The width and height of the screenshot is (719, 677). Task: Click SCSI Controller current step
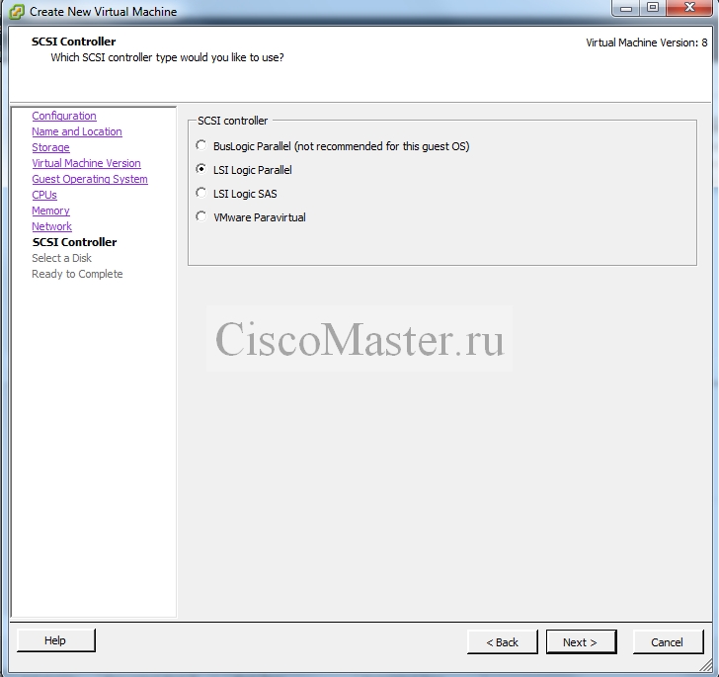click(x=74, y=242)
